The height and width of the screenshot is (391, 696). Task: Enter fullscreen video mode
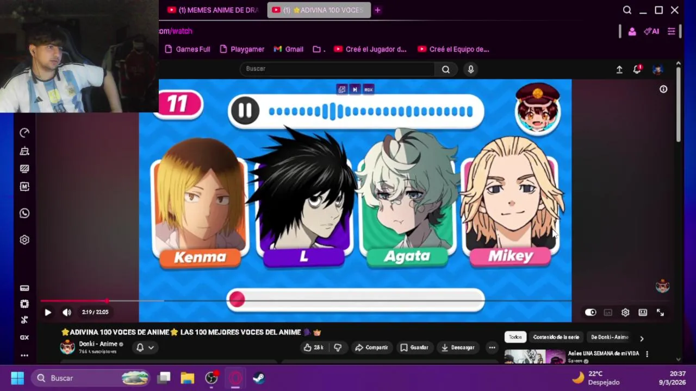[660, 312]
